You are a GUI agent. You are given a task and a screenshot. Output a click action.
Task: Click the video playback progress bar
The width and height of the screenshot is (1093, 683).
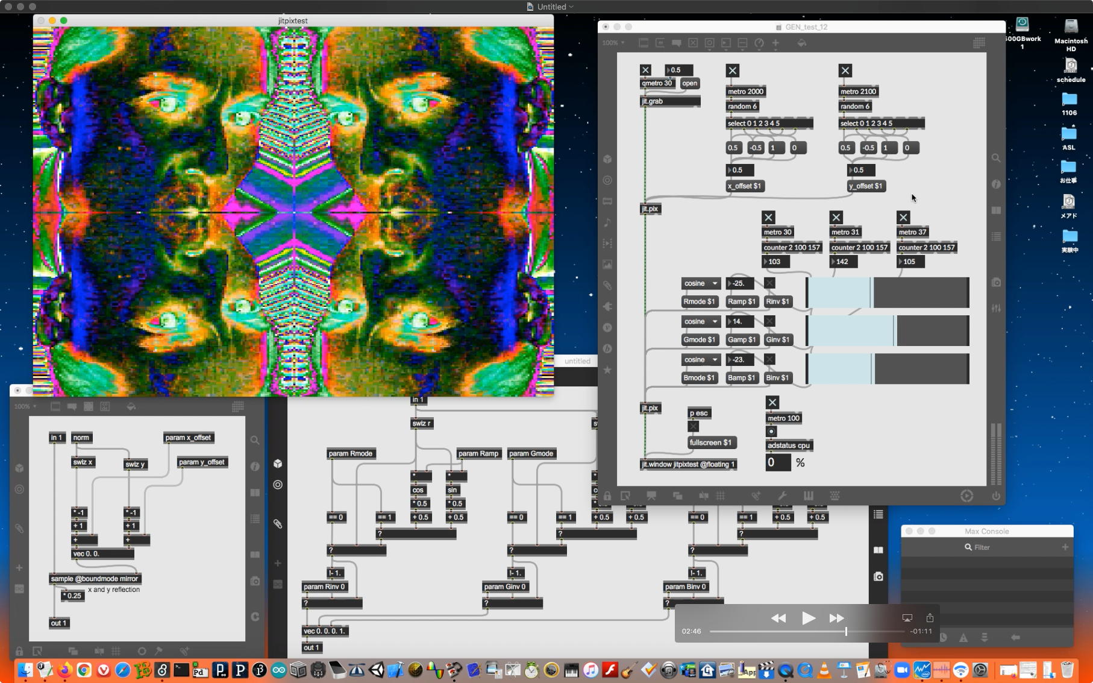point(807,631)
